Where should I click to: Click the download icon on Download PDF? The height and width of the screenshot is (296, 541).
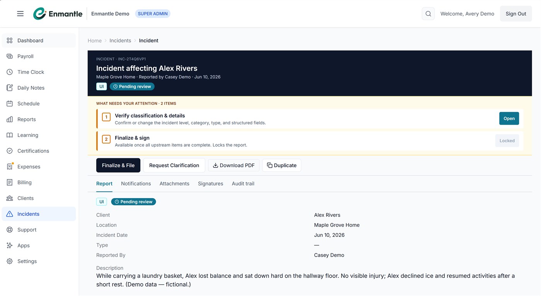click(x=216, y=165)
